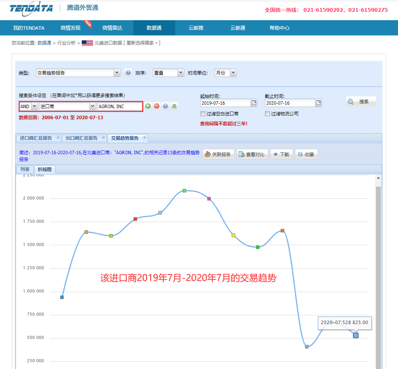Click the 搜索 search button
The width and height of the screenshot is (398, 369).
[361, 101]
